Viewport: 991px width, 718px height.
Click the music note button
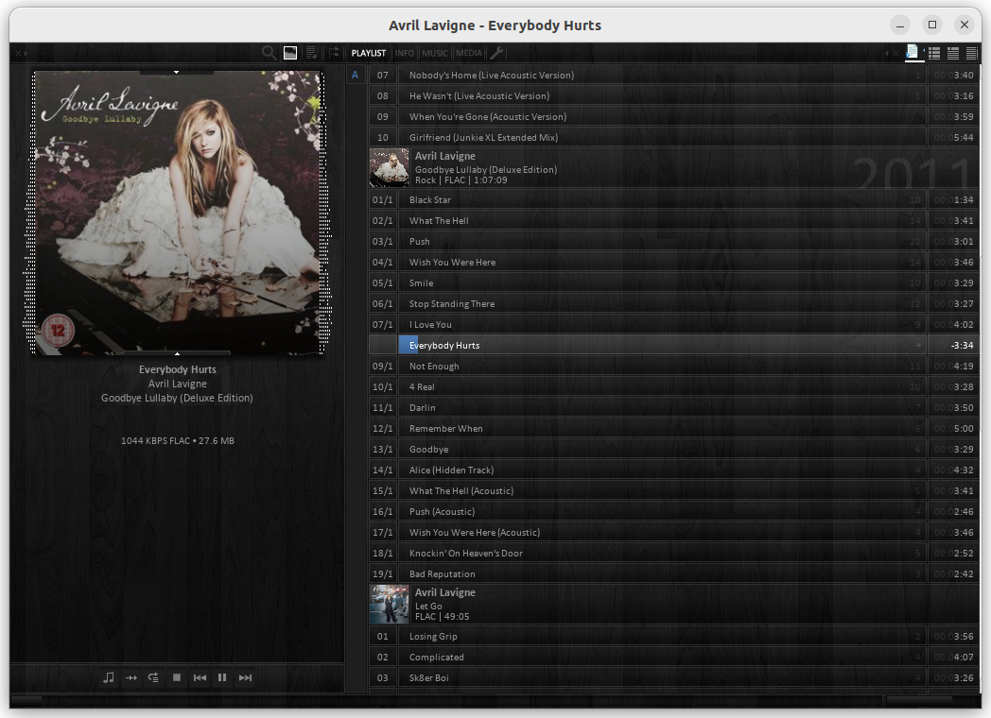pos(109,677)
